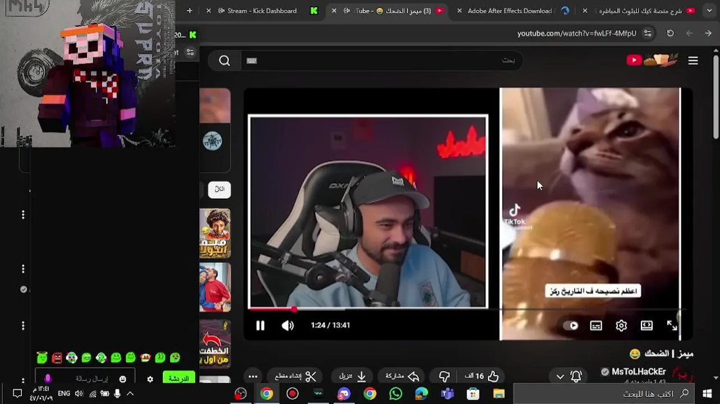The image size is (720, 404).
Task: Click the youtube.com URL address bar
Action: pos(576,34)
